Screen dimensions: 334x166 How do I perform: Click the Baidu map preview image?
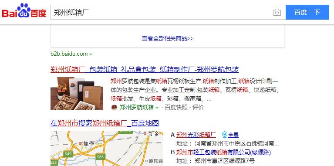coord(107,148)
